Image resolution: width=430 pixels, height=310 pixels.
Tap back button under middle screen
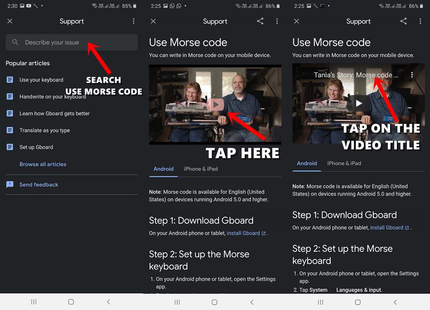(252, 302)
